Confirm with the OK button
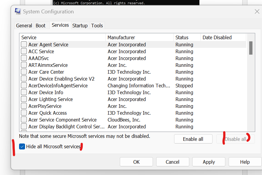The image size is (262, 175). [x=136, y=162]
